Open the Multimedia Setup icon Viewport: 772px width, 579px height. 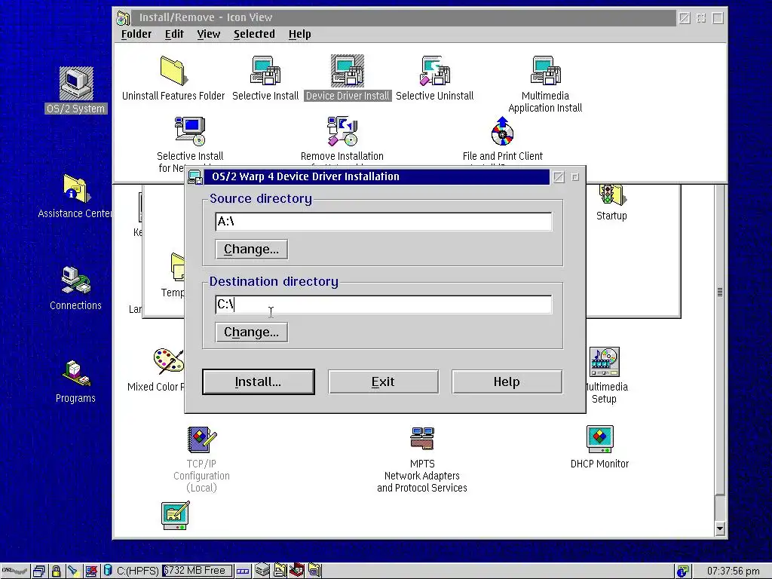[604, 362]
